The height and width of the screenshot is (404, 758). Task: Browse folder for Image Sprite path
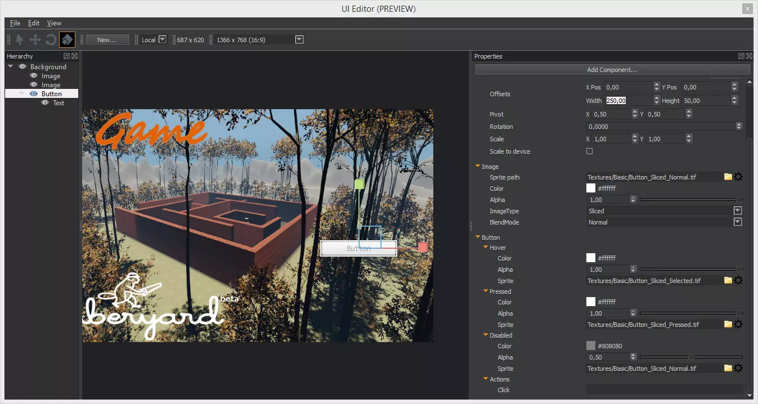point(728,177)
